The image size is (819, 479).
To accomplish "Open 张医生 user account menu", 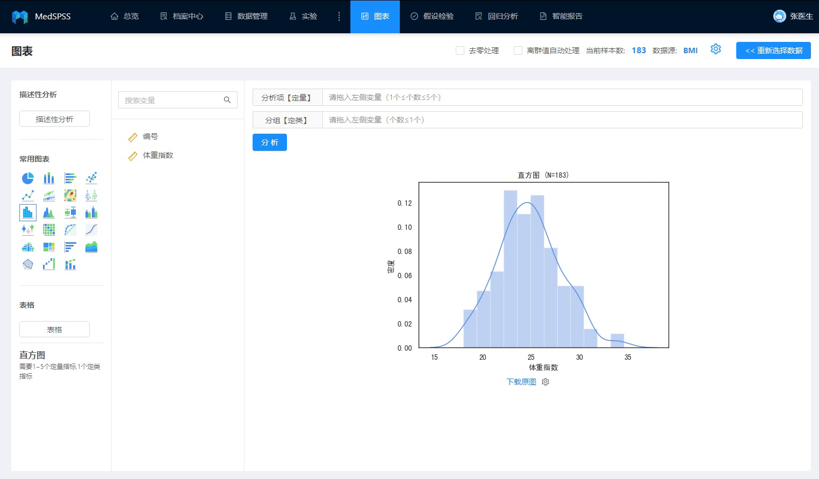I will pyautogui.click(x=793, y=17).
